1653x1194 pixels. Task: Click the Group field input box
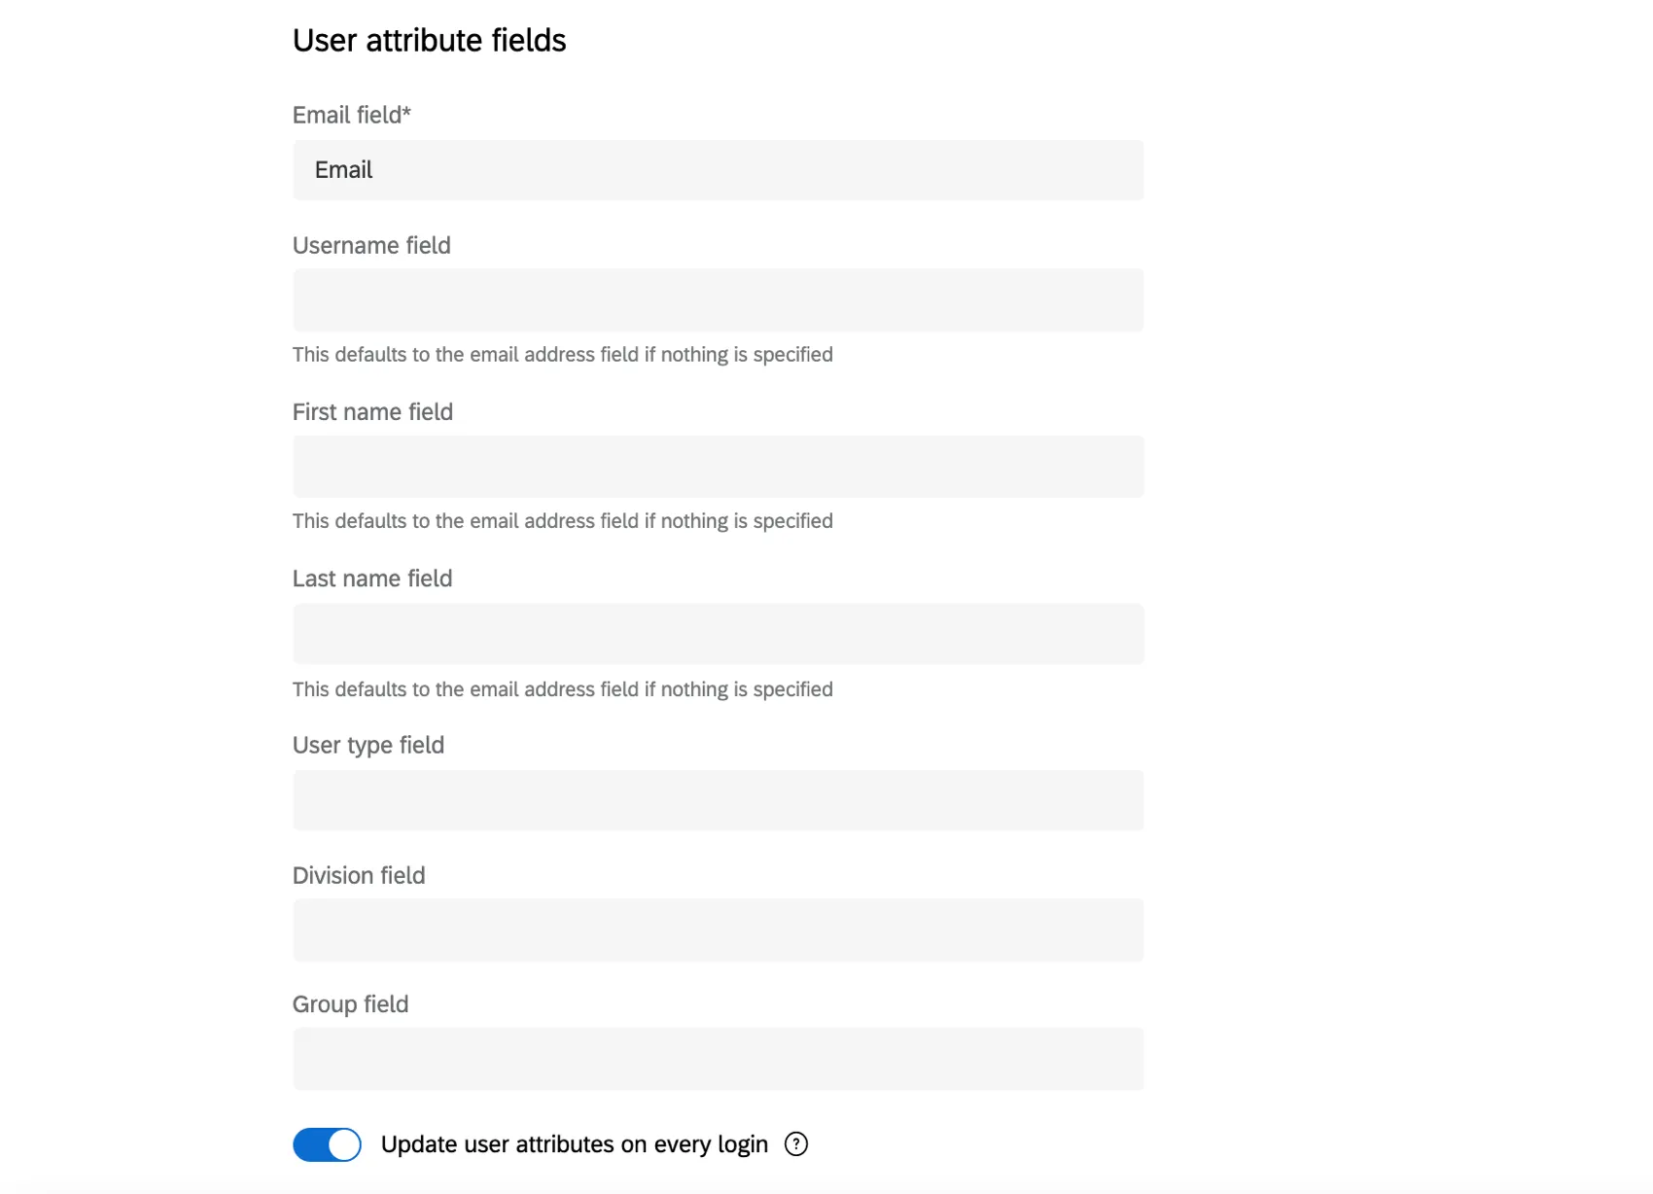click(718, 1059)
